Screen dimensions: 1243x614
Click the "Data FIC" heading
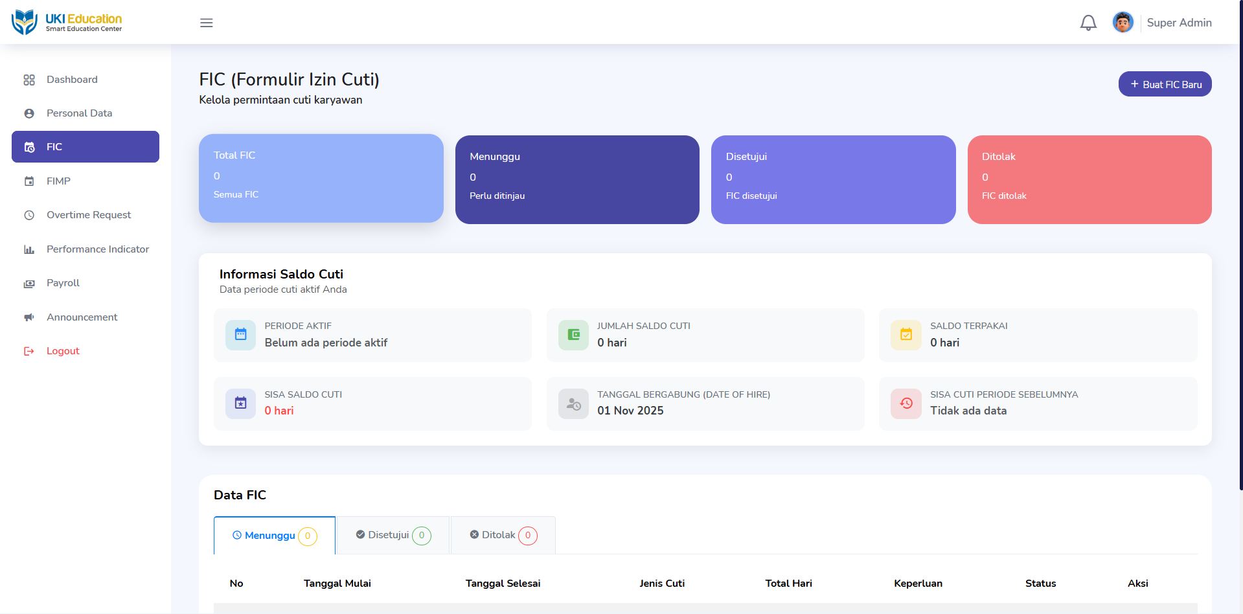240,495
